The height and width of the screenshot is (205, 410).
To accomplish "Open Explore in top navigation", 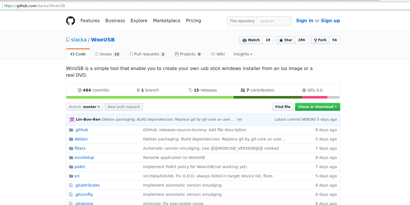I will (139, 21).
